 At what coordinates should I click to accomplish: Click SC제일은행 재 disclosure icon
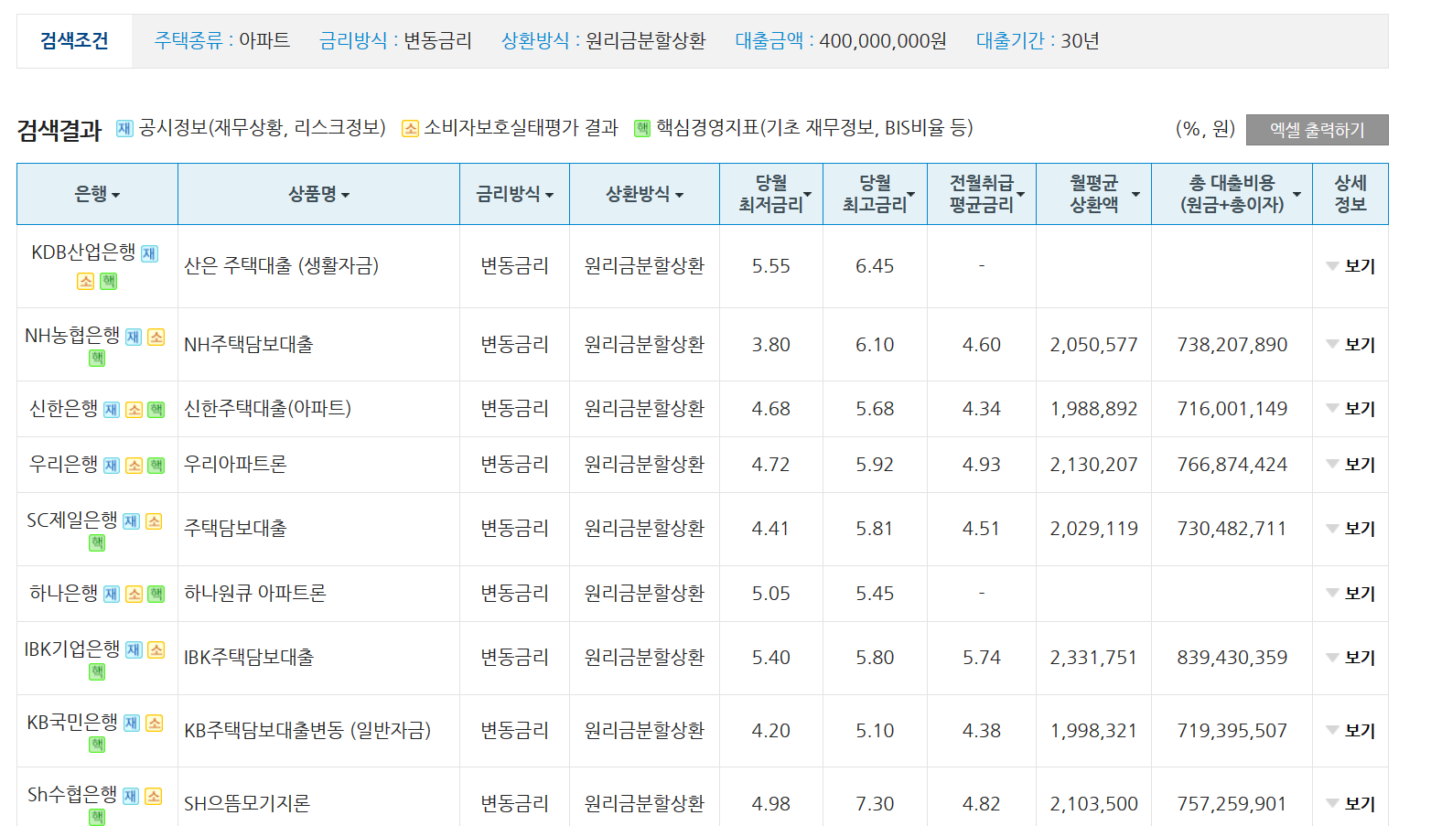[x=132, y=521]
